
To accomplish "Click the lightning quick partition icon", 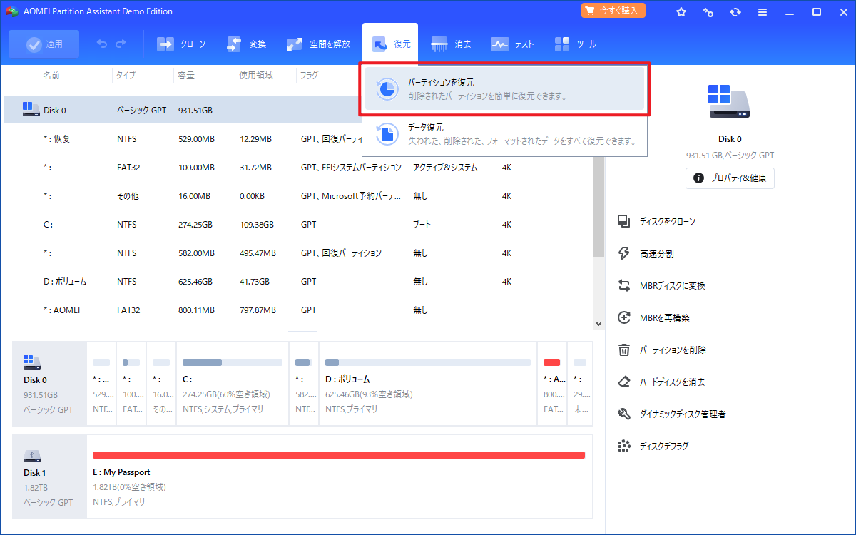I will point(624,253).
